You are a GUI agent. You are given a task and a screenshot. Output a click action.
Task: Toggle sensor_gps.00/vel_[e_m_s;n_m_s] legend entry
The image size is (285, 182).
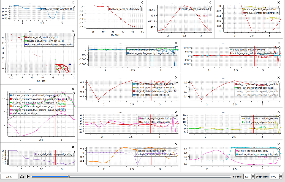pyautogui.click(x=44, y=41)
